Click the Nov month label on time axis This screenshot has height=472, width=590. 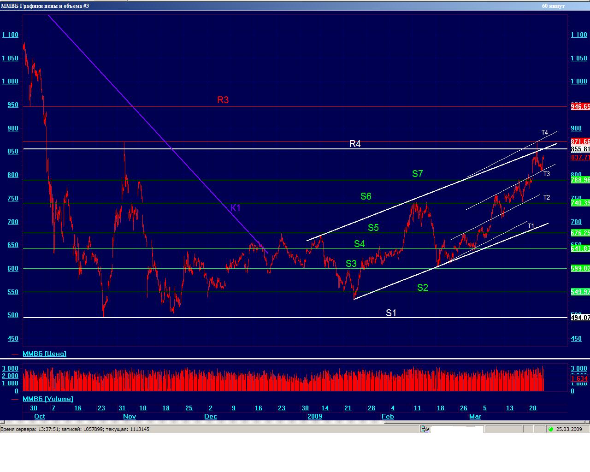[x=130, y=416]
